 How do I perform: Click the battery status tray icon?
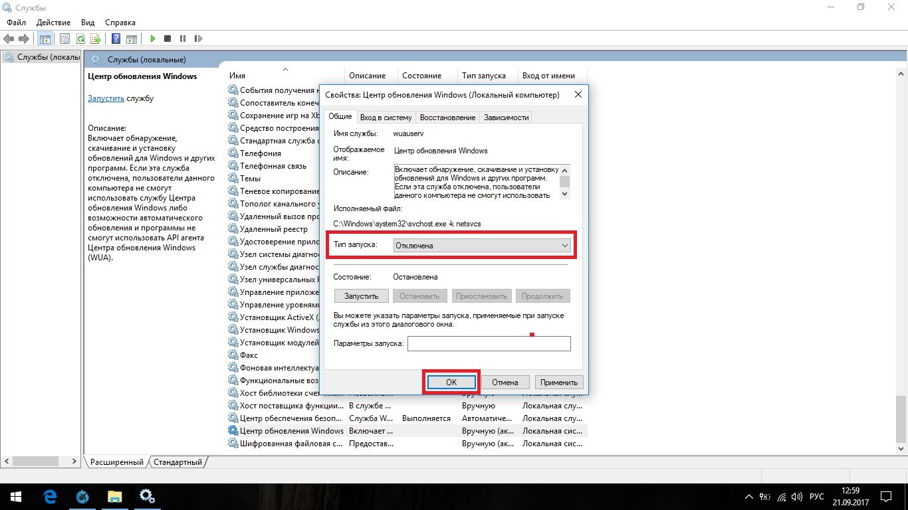[765, 497]
